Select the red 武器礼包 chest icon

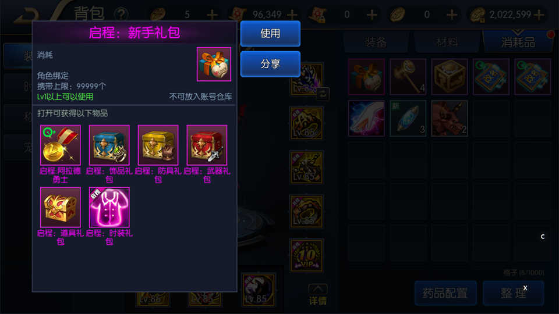pos(207,145)
